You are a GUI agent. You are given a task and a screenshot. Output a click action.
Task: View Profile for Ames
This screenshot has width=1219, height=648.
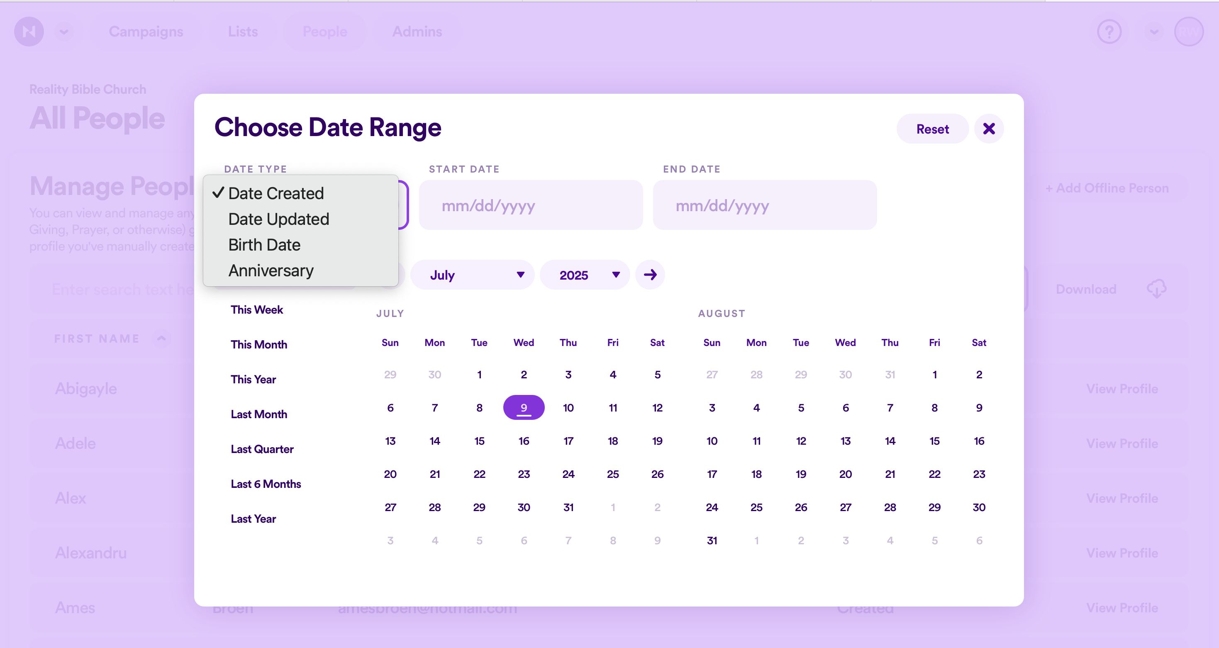tap(1121, 607)
